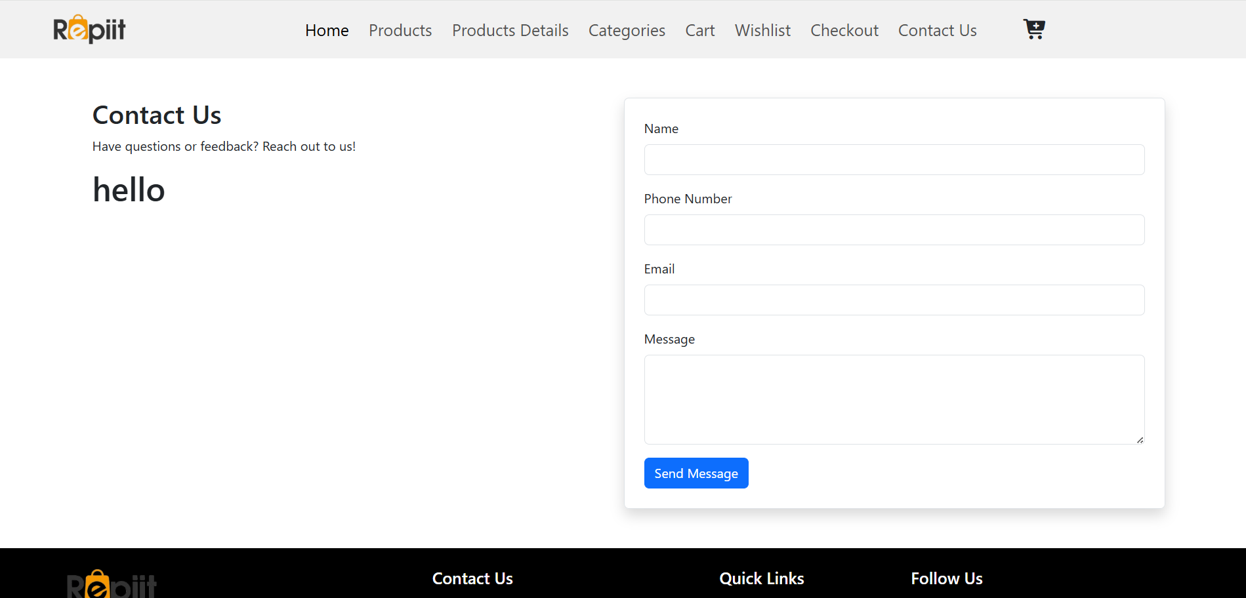Open the Categories menu item
The height and width of the screenshot is (598, 1246).
(627, 31)
